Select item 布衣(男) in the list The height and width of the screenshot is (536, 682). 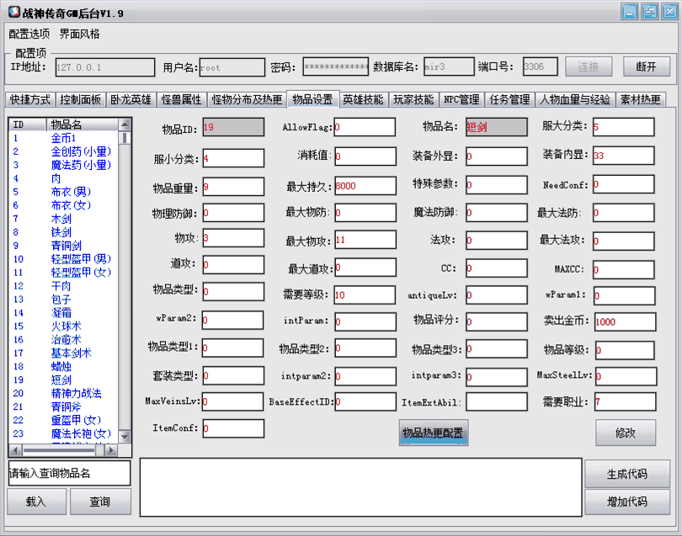63,192
